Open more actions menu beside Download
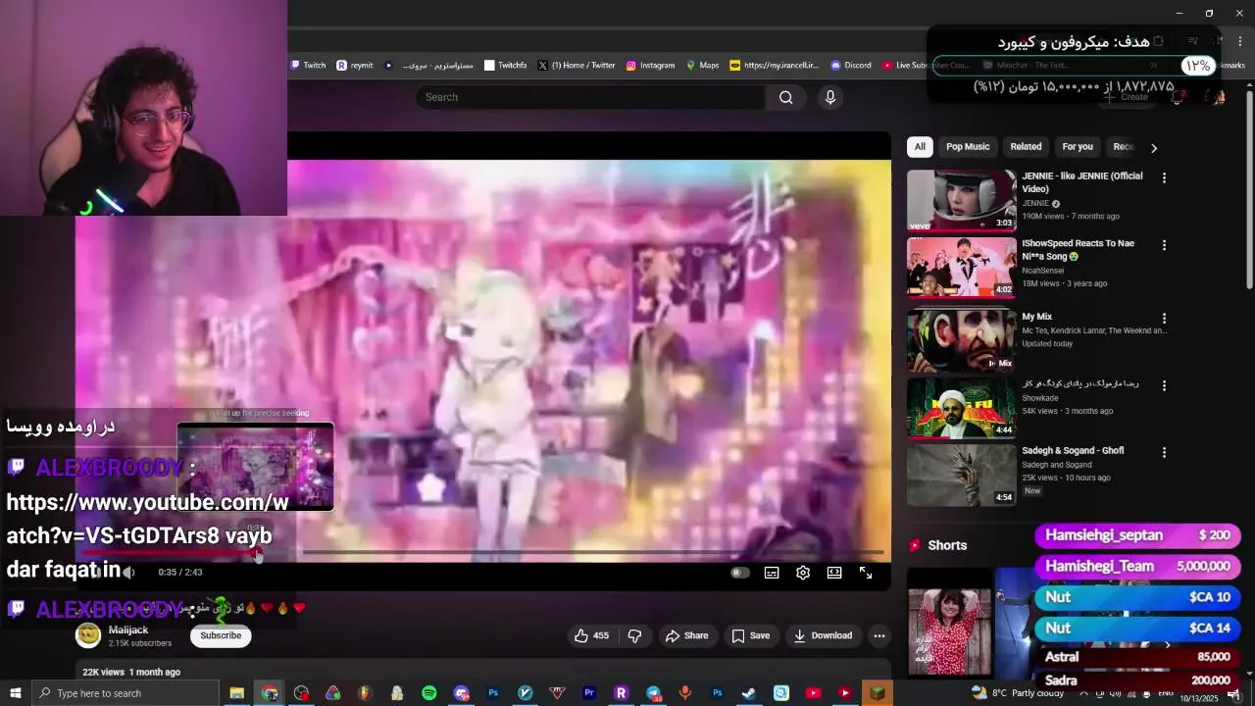Screen dimensions: 1255x706 879,635
